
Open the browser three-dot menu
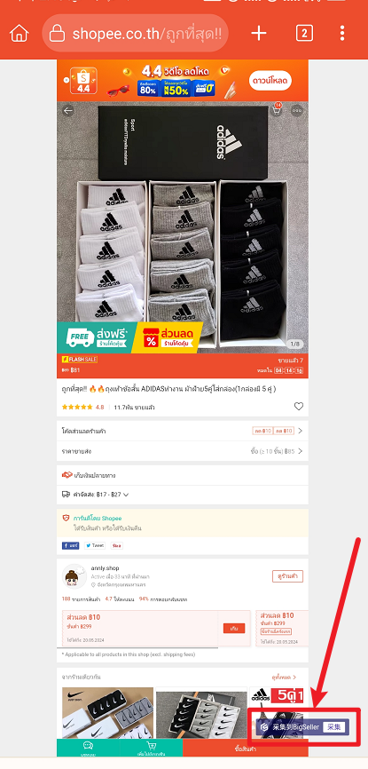coord(342,34)
